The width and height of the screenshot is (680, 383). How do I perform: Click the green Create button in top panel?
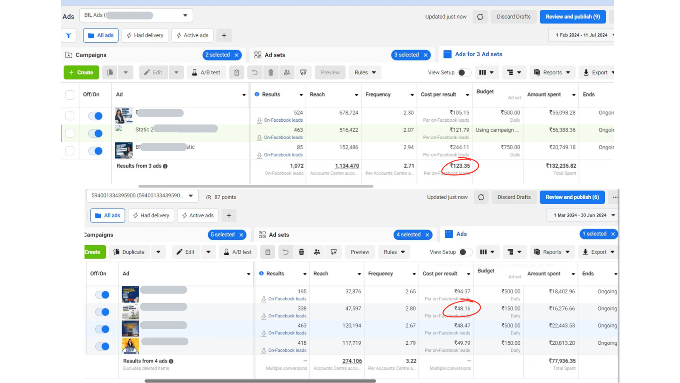coord(81,72)
